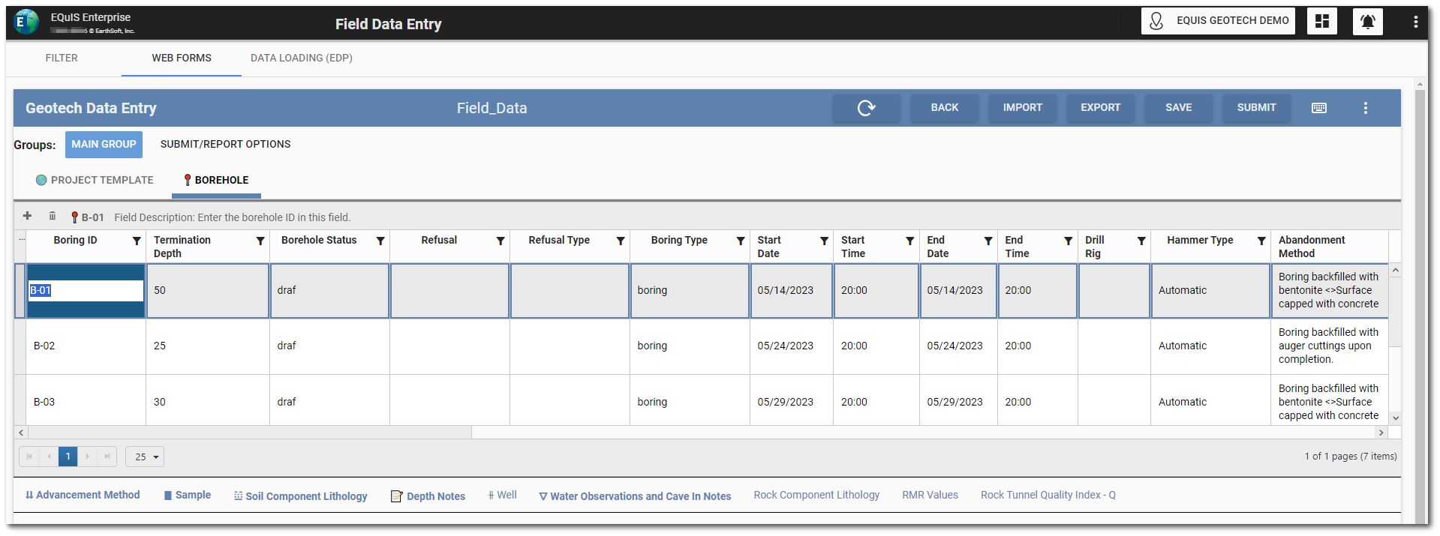
Task: Click the add row plus icon
Action: 28,217
